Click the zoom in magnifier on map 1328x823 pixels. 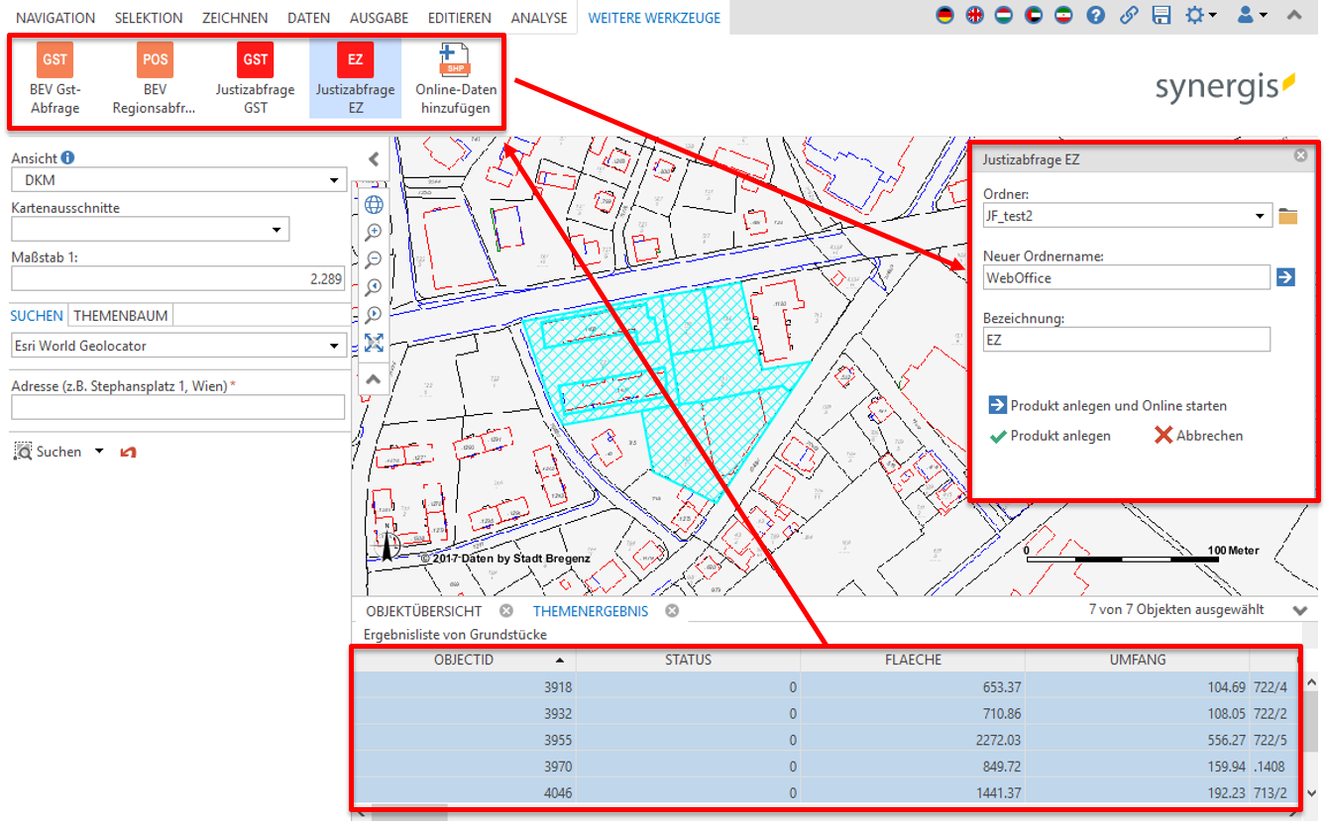pyautogui.click(x=374, y=233)
